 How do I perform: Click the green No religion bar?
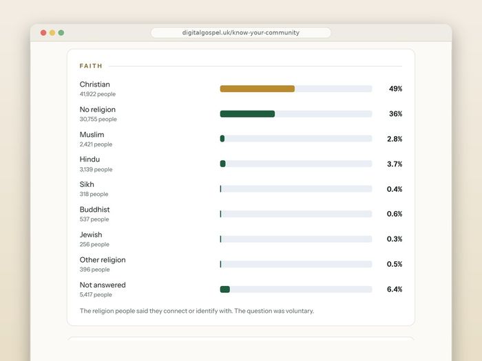[x=247, y=114]
